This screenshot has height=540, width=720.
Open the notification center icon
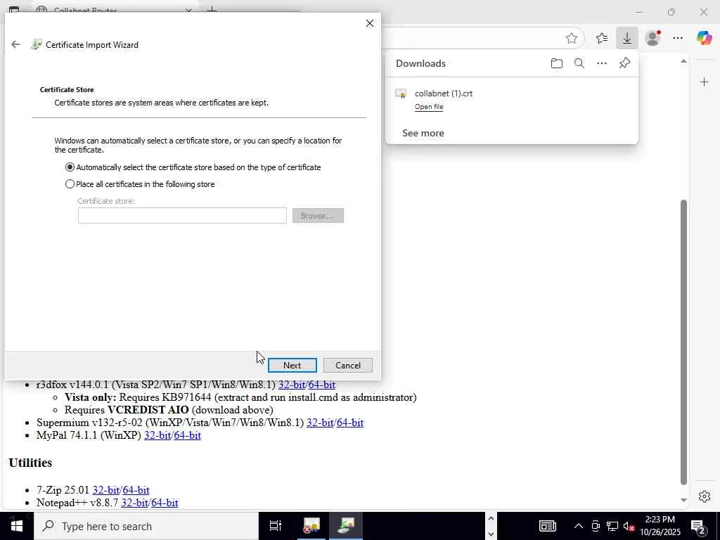[698, 527]
